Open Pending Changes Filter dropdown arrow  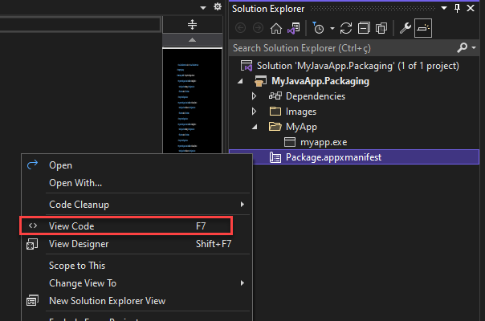332,28
